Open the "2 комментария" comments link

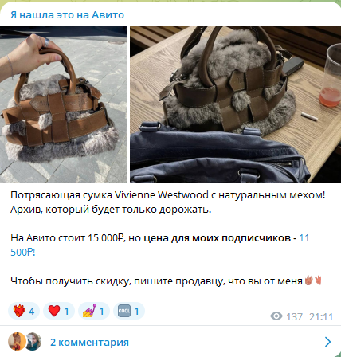click(89, 343)
